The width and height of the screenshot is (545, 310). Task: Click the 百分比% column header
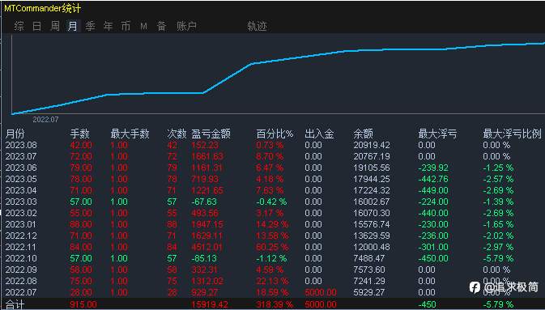click(275, 134)
